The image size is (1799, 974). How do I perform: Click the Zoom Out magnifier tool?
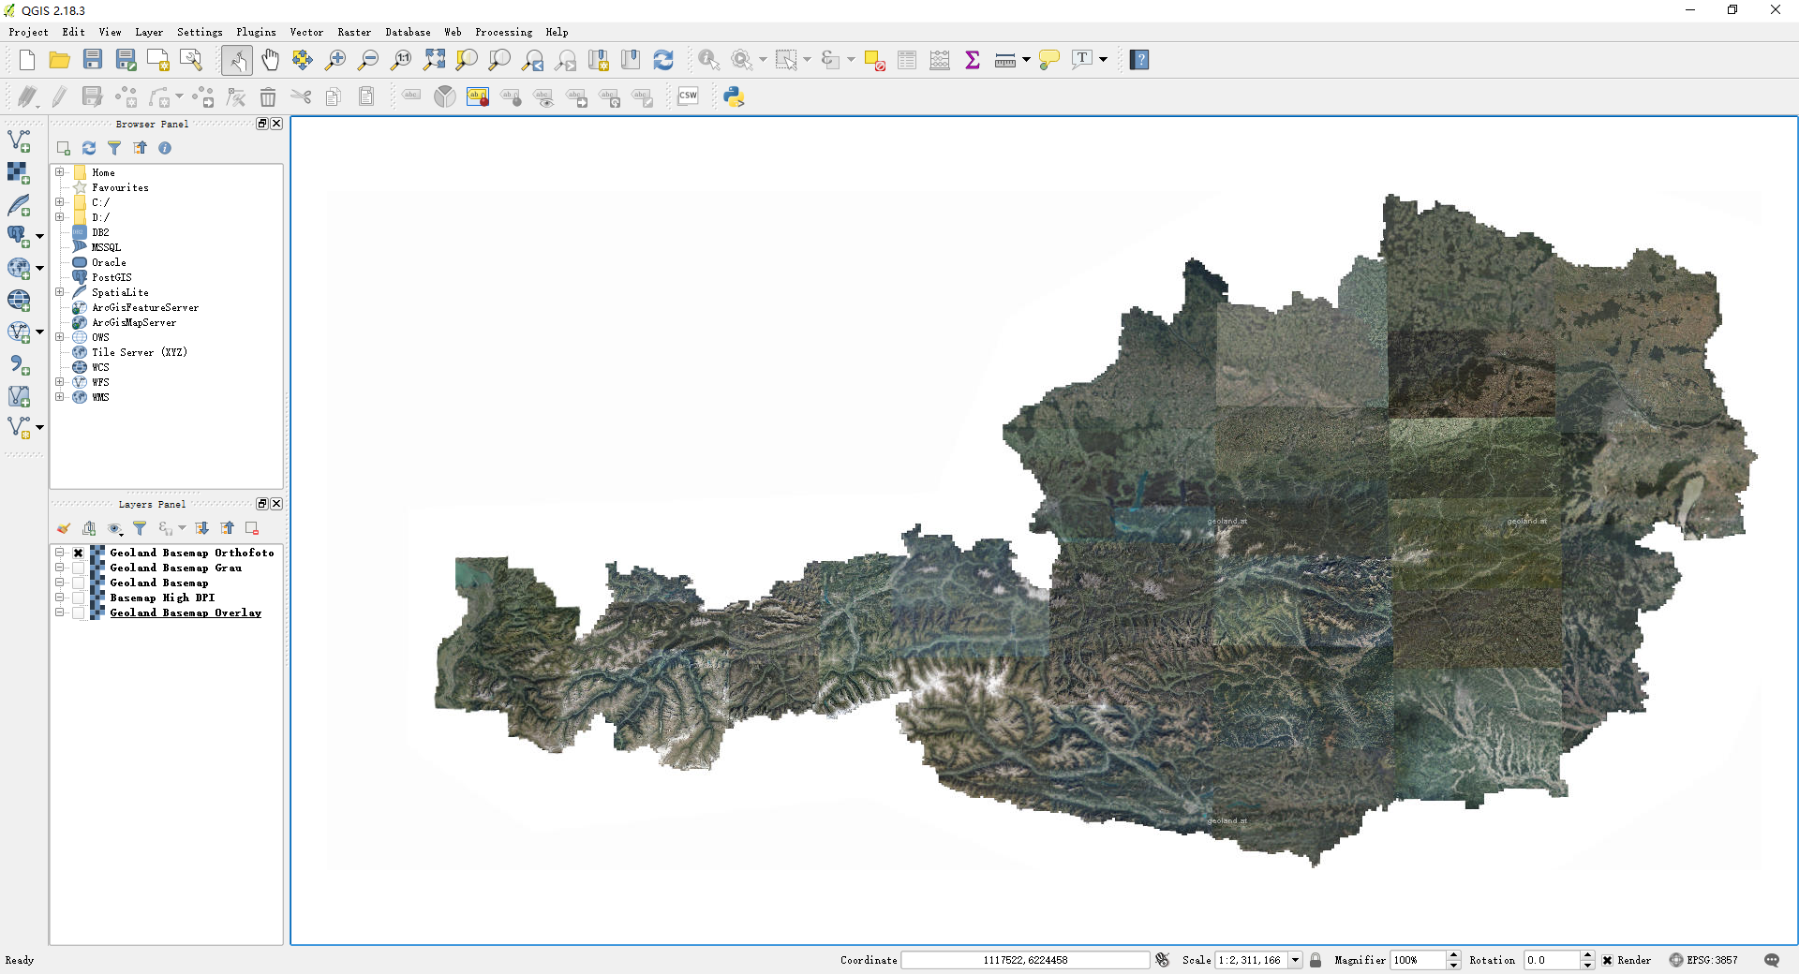tap(368, 60)
